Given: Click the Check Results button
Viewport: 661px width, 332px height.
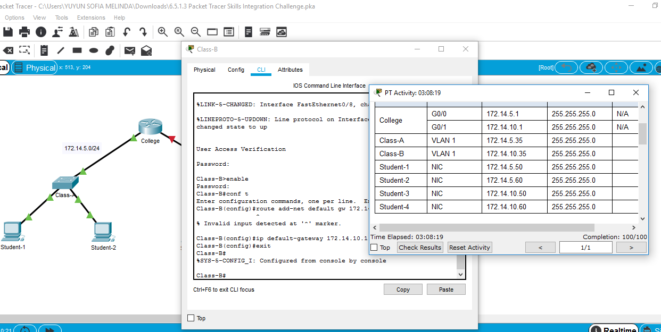Looking at the screenshot, I should [x=420, y=248].
